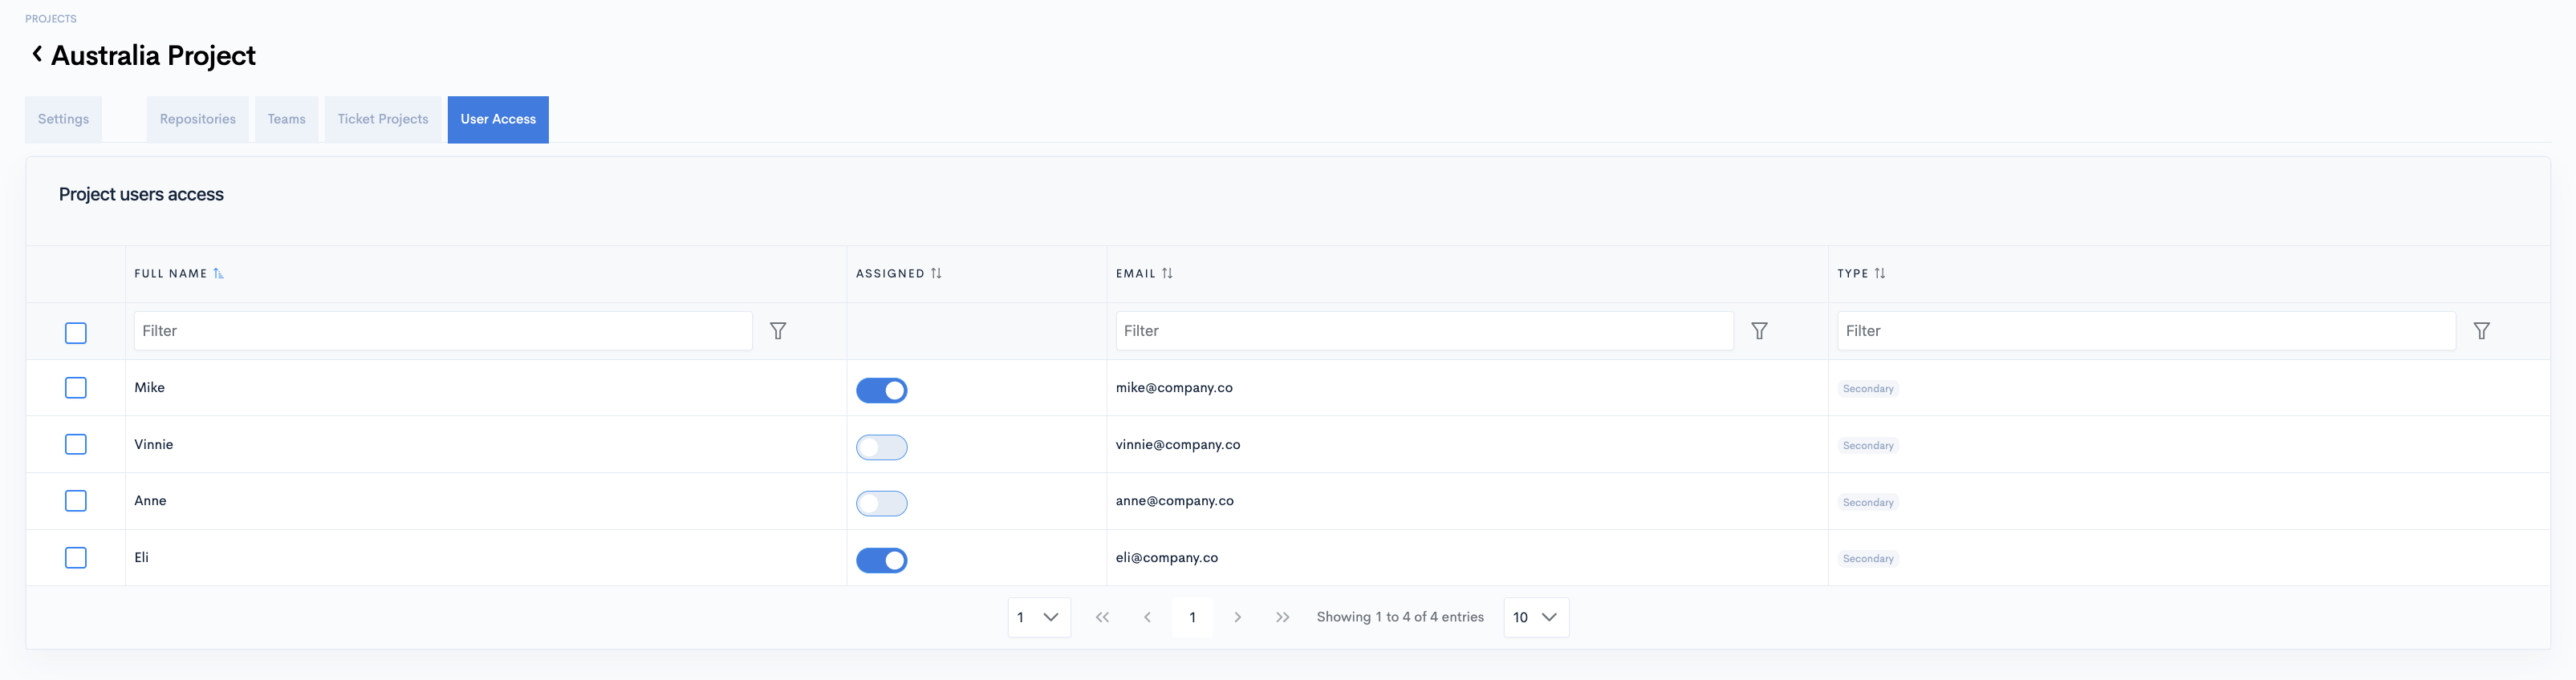Click Secondary badge in Anne's row

pos(1868,502)
